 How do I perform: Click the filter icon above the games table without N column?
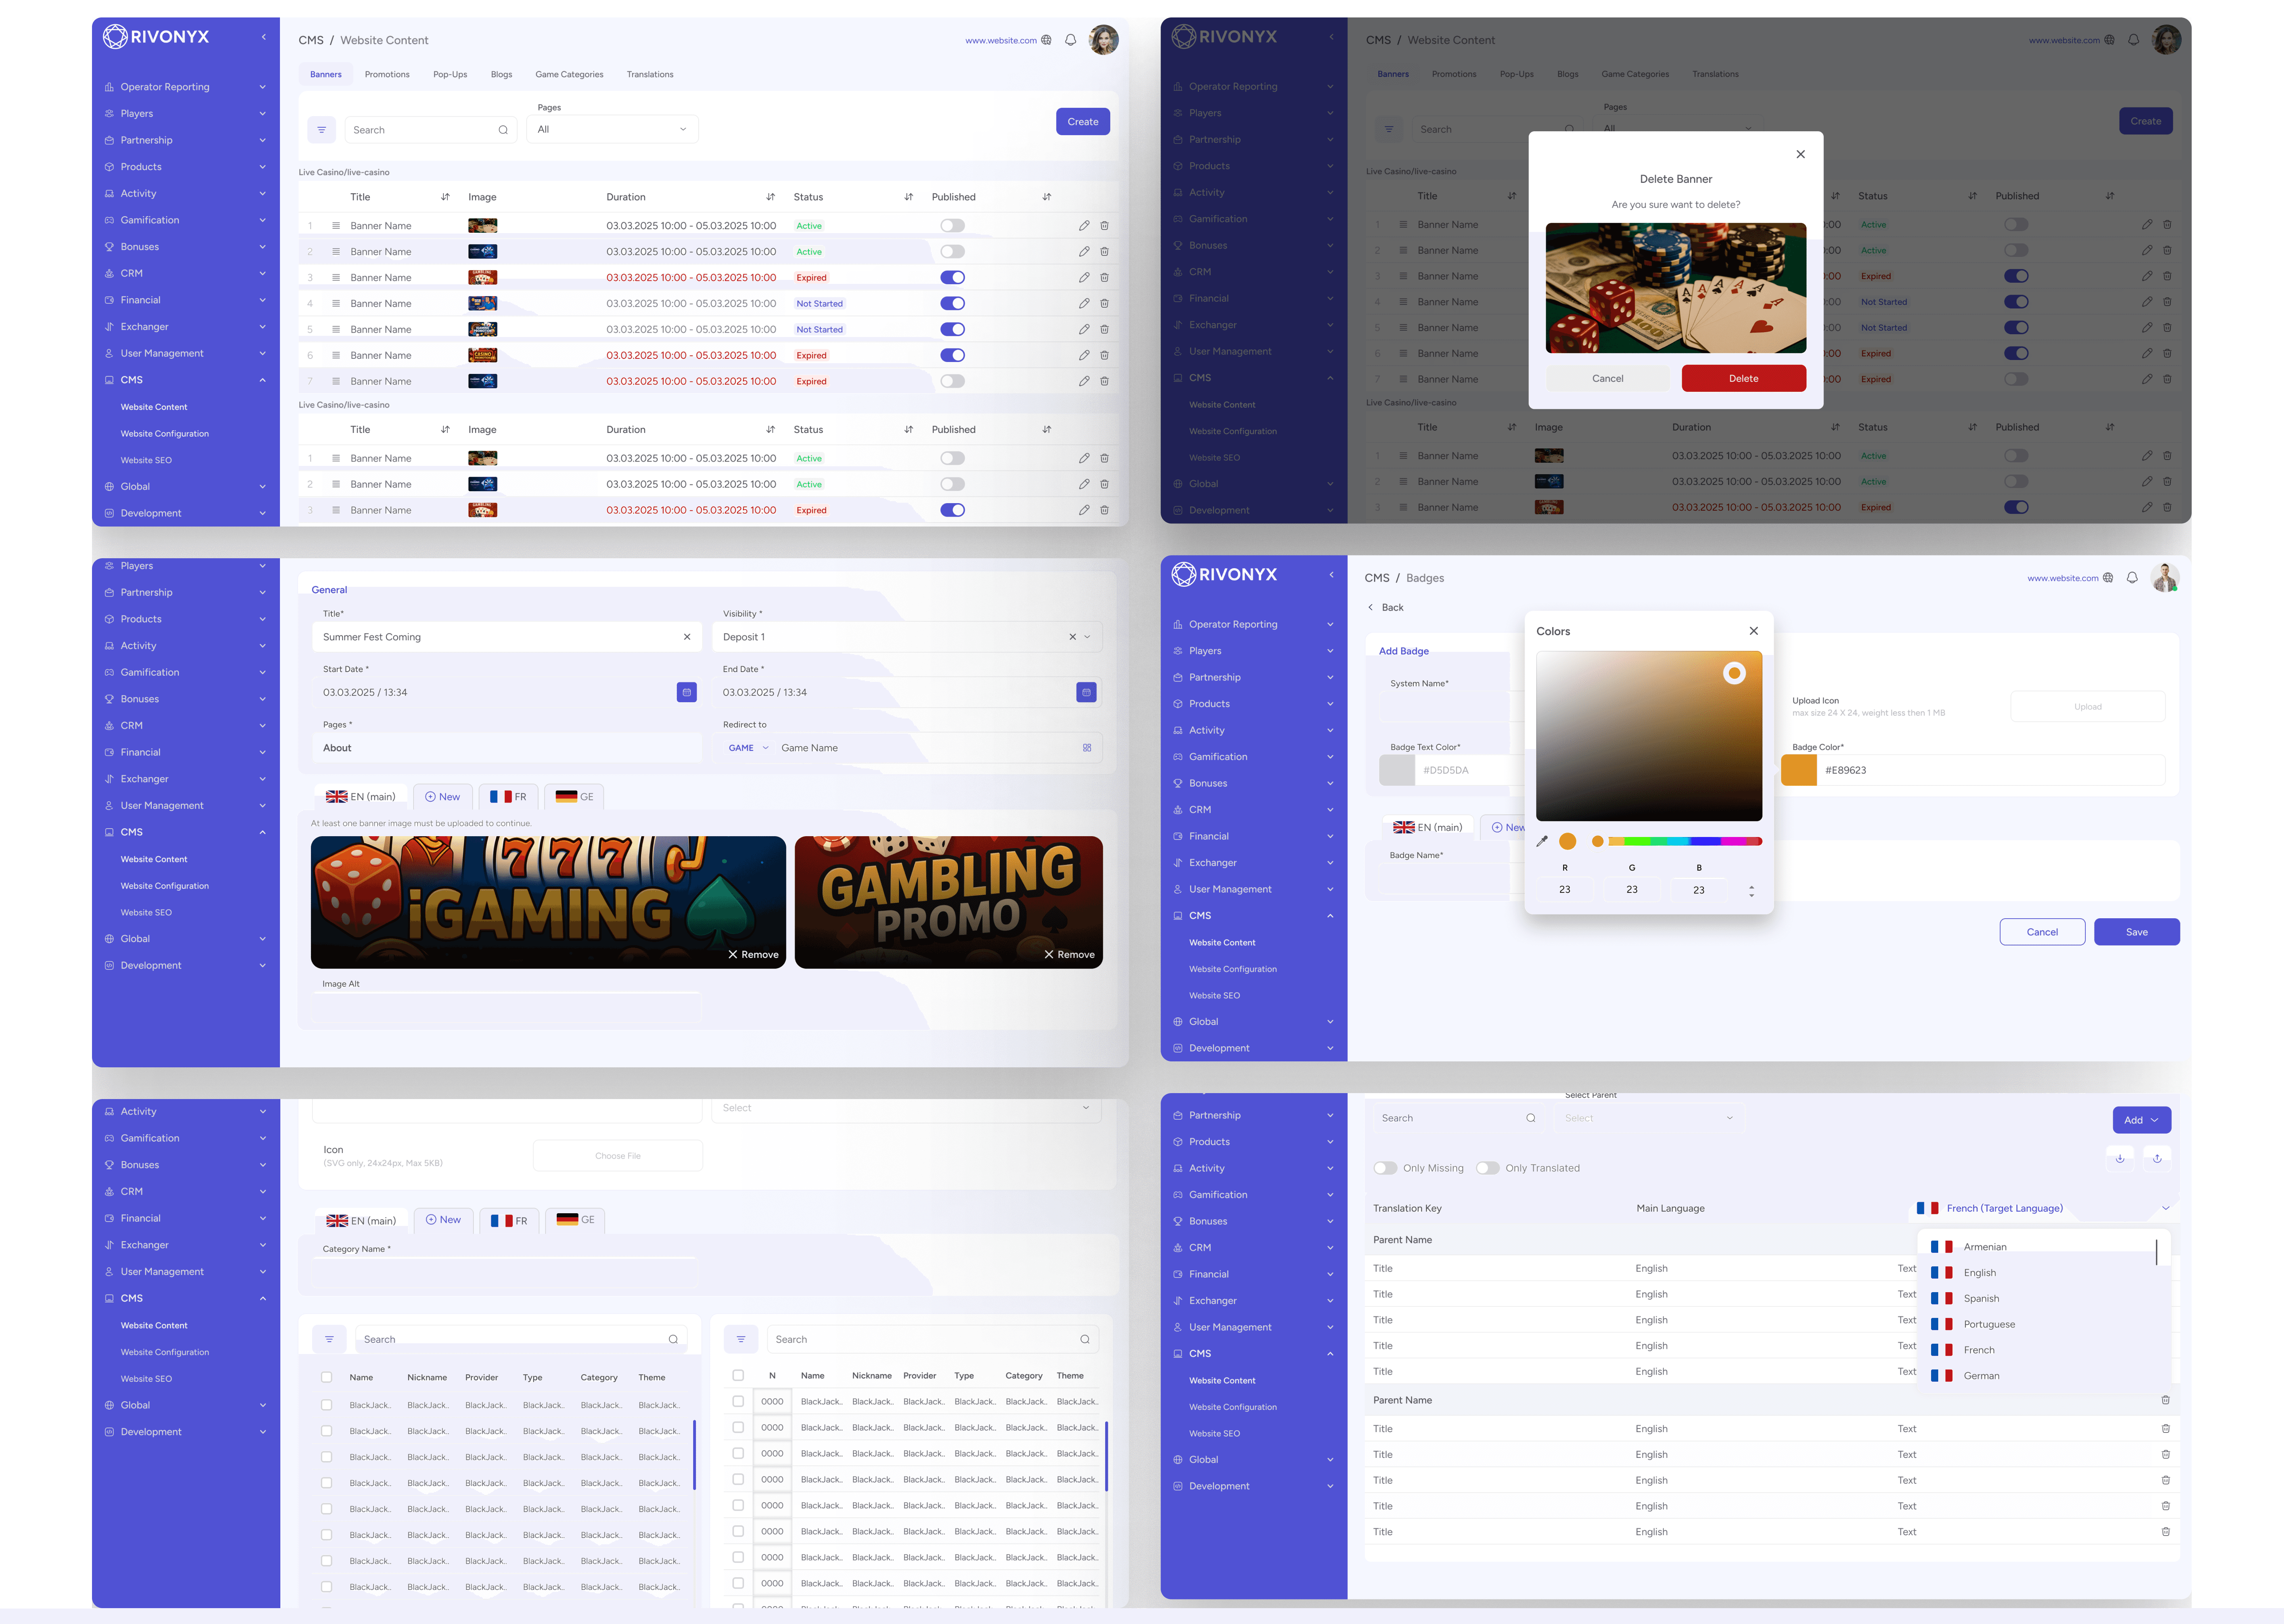[329, 1339]
